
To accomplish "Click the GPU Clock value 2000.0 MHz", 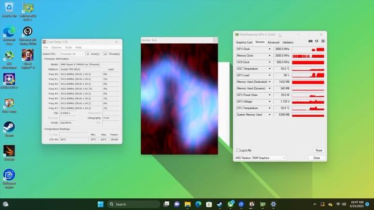I will (x=282, y=49).
